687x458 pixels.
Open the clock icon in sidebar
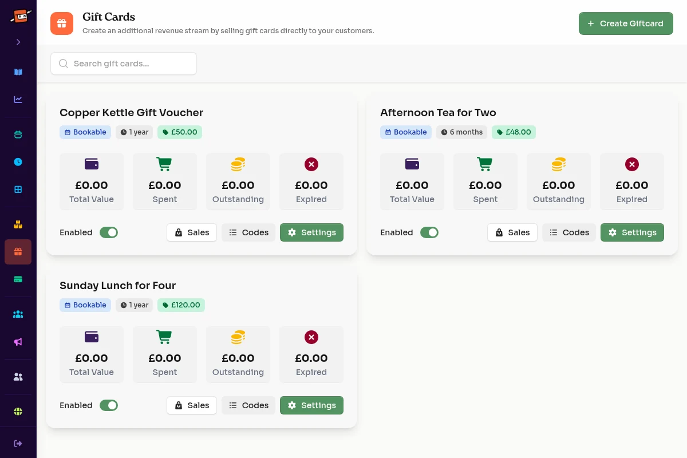click(18, 162)
